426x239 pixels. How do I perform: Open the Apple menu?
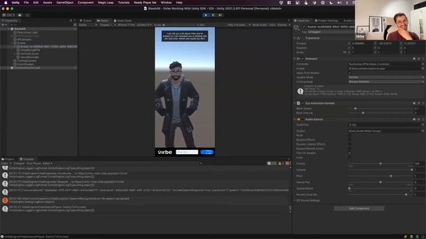(6, 3)
